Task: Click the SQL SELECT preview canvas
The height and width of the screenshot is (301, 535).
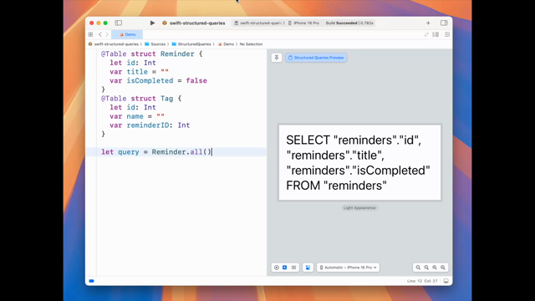Action: coord(359,162)
